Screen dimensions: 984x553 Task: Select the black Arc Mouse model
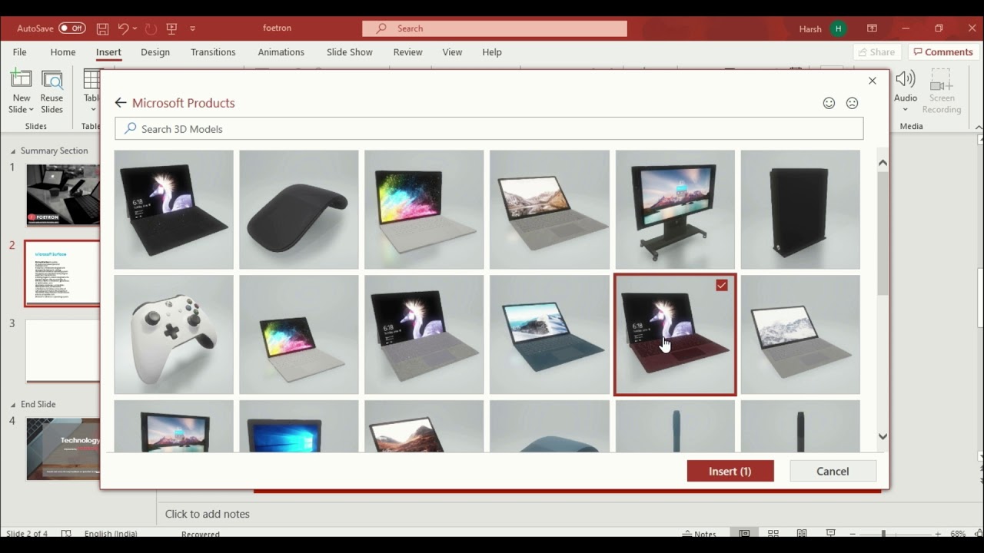(x=299, y=210)
